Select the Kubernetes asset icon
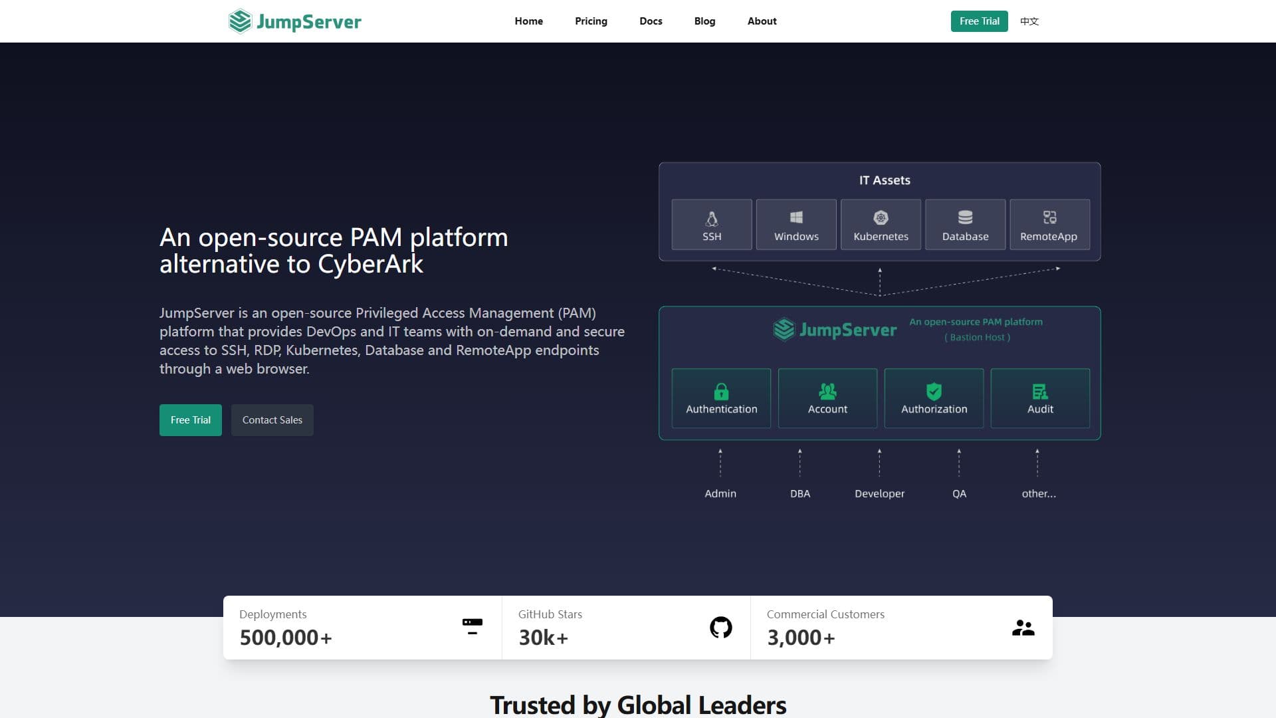This screenshot has width=1276, height=718. tap(881, 217)
